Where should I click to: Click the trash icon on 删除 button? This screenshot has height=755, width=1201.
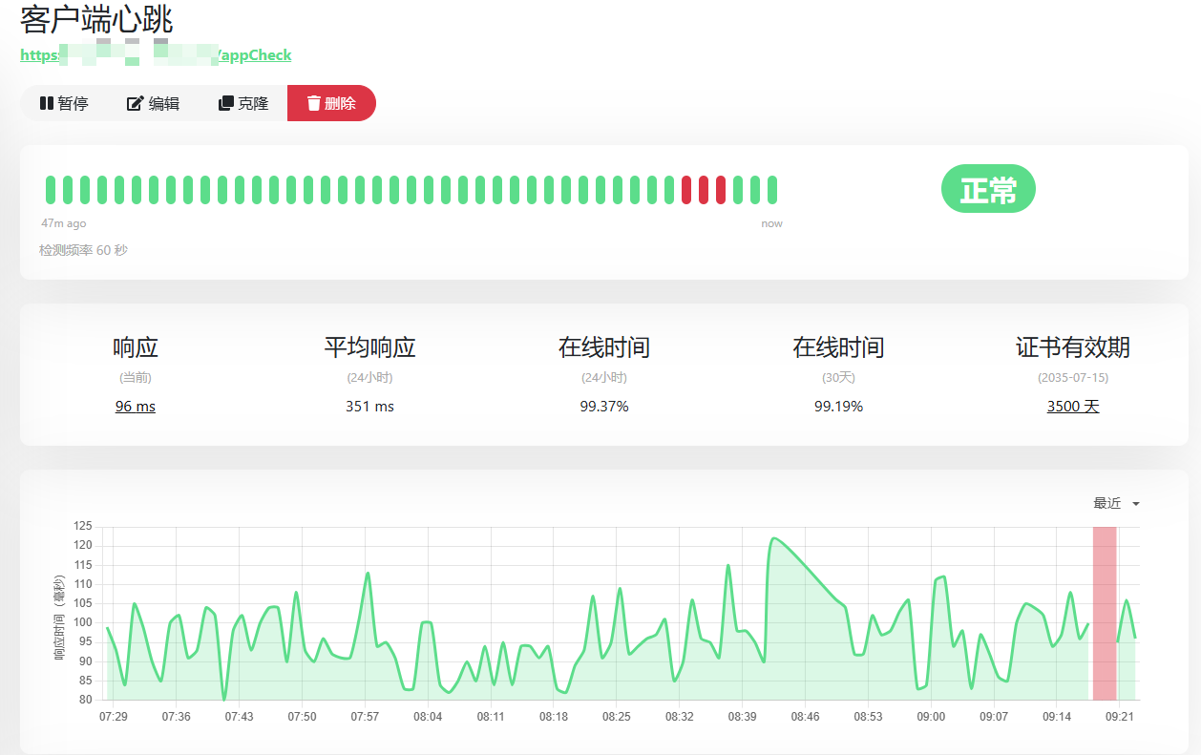pos(313,103)
